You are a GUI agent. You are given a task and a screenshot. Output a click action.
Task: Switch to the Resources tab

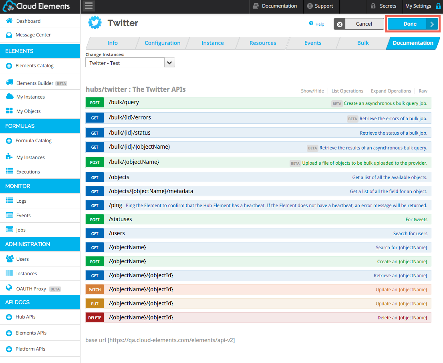coord(263,43)
